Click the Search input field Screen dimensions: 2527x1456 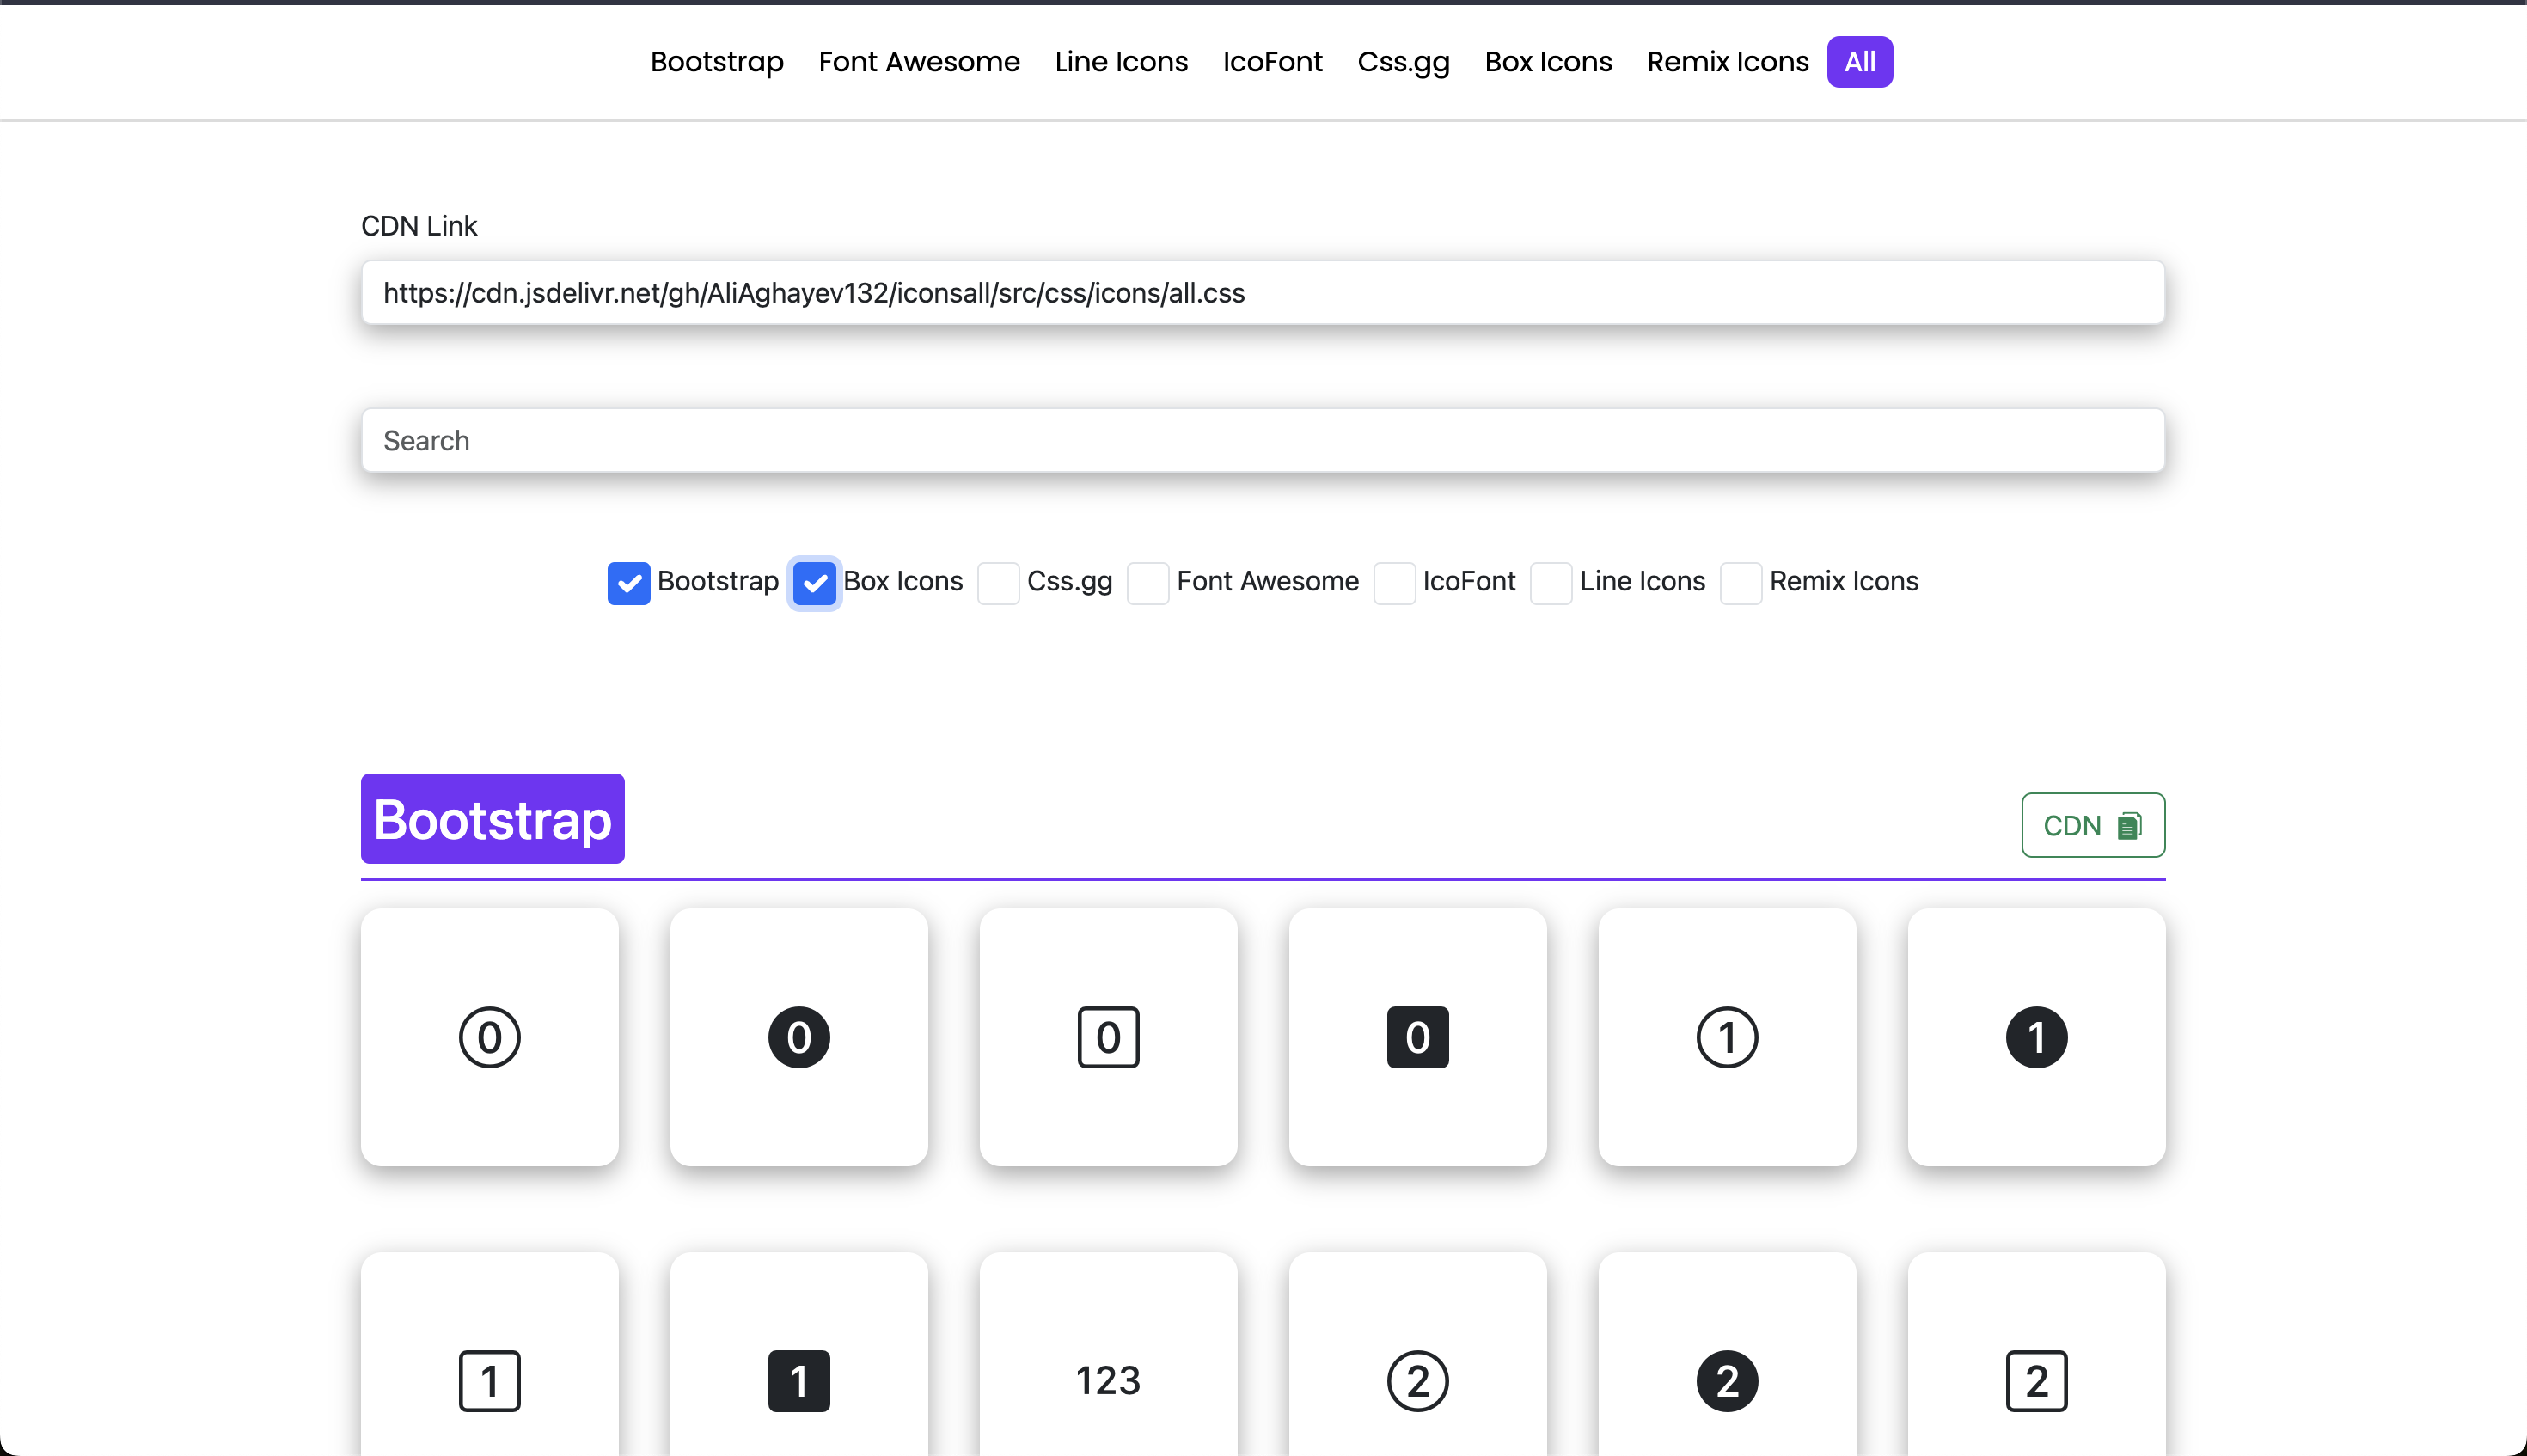click(1262, 440)
